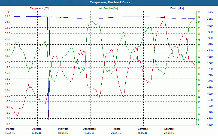
Task: Click the '900' pressure axis value
Action: pyautogui.click(x=210, y=38)
